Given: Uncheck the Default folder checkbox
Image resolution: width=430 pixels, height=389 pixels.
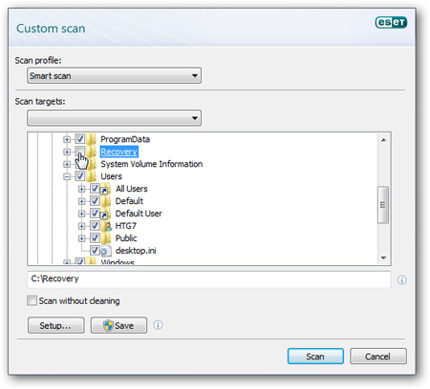Looking at the screenshot, I should (x=95, y=201).
